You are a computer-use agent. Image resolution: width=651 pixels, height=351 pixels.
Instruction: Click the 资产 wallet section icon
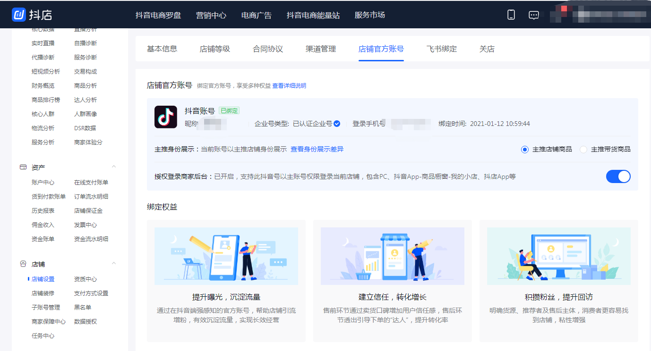[23, 167]
